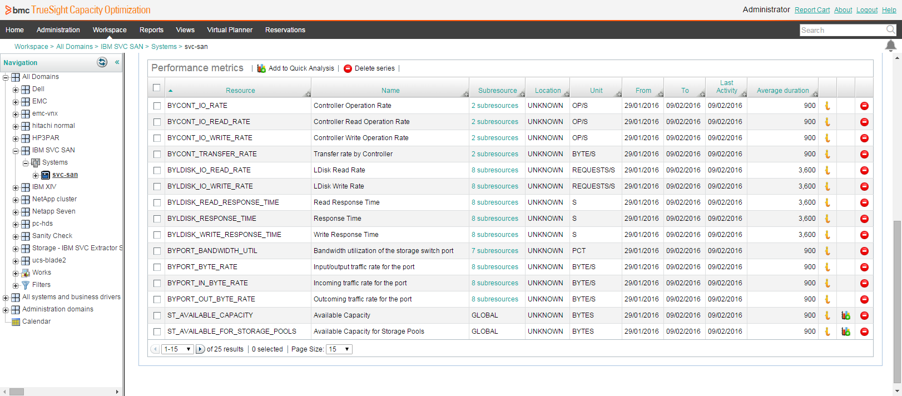Screen dimensions: 902x396
Task: Toggle the select-all checkbox in table header
Action: [157, 88]
